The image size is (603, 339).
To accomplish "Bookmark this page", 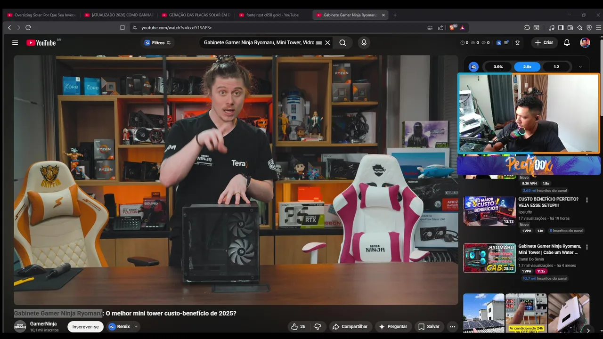I will pyautogui.click(x=122, y=28).
